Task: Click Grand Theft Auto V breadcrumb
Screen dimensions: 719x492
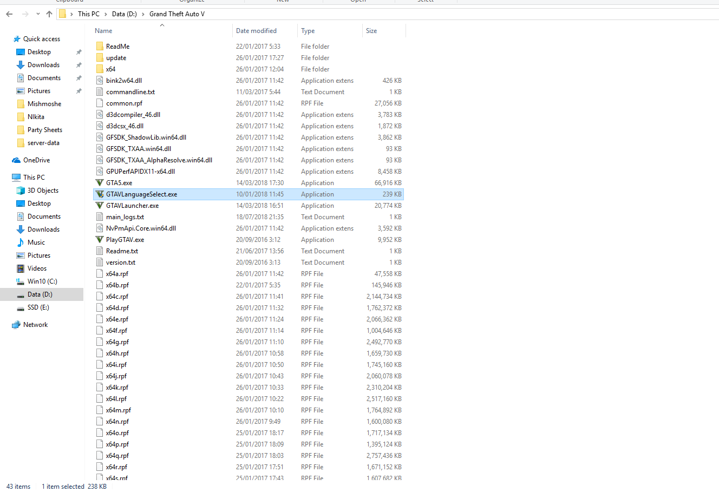Action: click(x=177, y=14)
